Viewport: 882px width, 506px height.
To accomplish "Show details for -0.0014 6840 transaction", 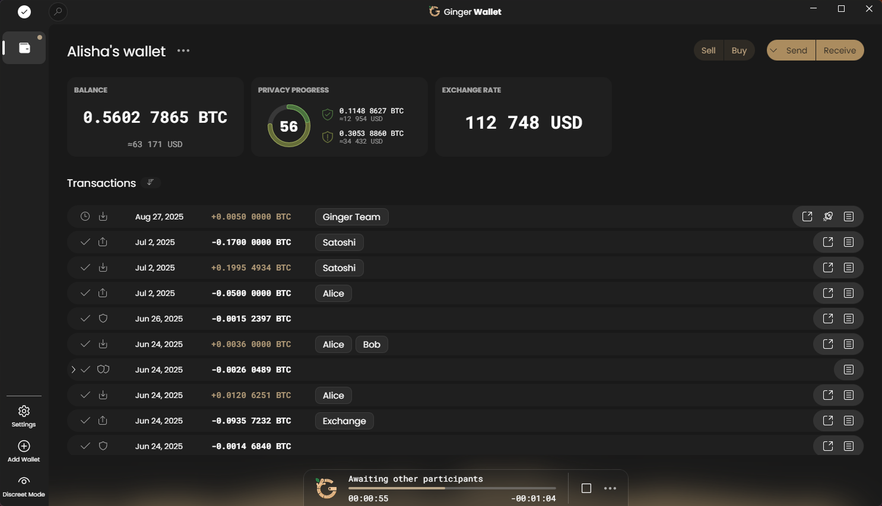I will coord(849,446).
